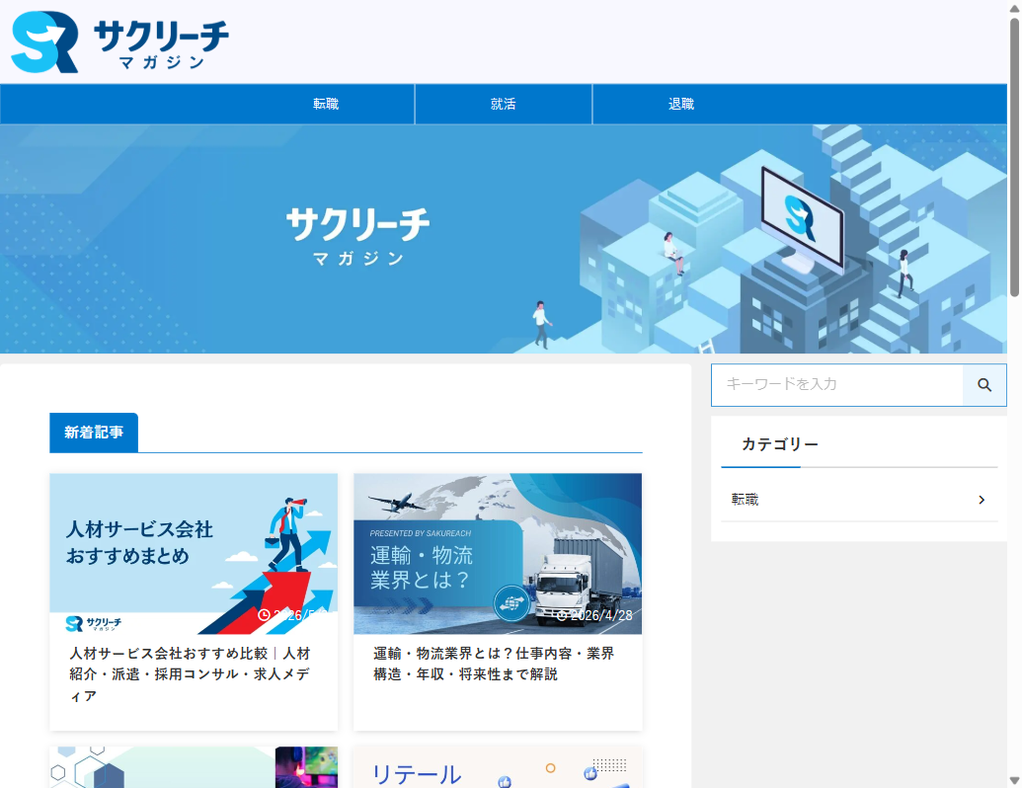Open the 人材サービス会社おすすめまとめ thumbnail
Image resolution: width=1022 pixels, height=788 pixels.
(194, 554)
